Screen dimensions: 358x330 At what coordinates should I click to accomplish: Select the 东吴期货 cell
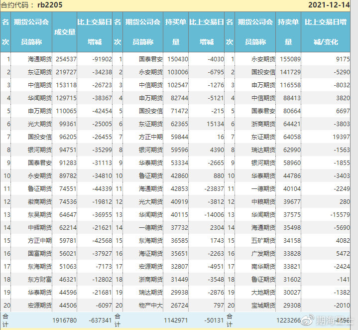point(40,215)
